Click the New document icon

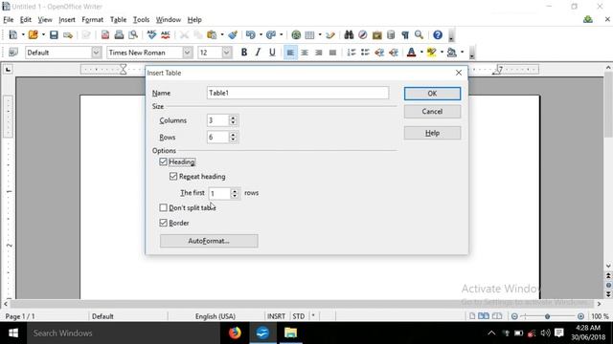12,35
